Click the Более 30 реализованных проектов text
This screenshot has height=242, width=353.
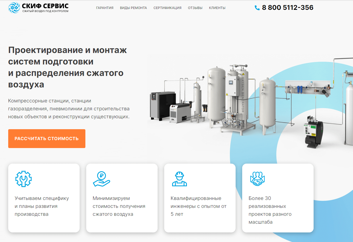tap(270, 210)
